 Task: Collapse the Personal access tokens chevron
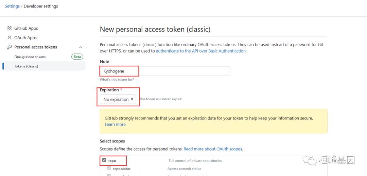click(81, 47)
